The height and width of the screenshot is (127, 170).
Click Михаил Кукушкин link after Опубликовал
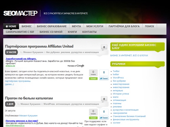(x=28, y=115)
